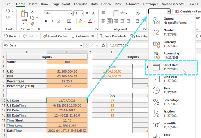
Task: Select the Percentage format option
Action: point(172,102)
